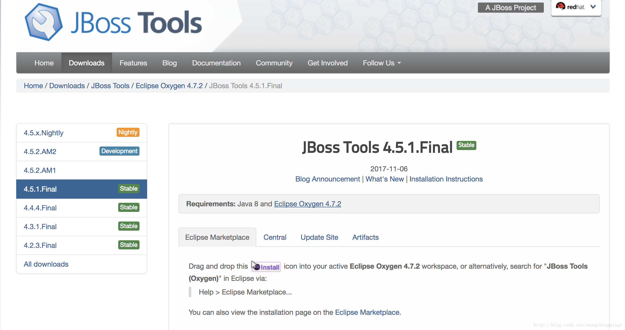
Task: Switch to the Eclipse Marketplace tab
Action: (217, 237)
